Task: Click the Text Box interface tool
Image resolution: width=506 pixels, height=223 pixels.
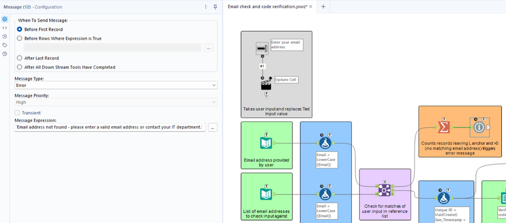Action: [x=262, y=48]
